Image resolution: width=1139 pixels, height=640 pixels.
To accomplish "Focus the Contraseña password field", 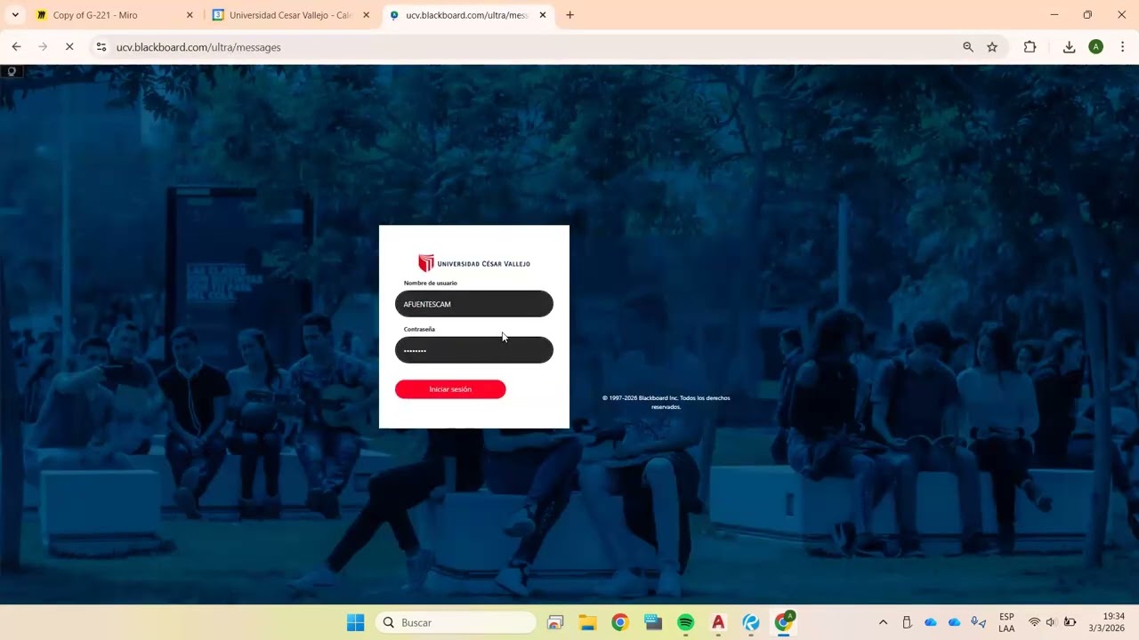I will point(474,350).
